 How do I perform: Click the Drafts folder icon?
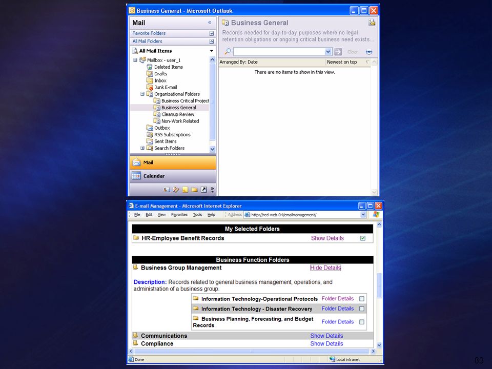(x=150, y=74)
